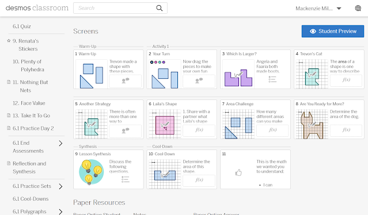
Task: Click the search magnifier icon
Action: (x=160, y=8)
